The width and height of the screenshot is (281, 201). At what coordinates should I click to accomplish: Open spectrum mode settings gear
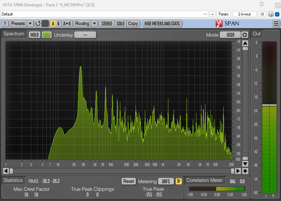(x=245, y=35)
